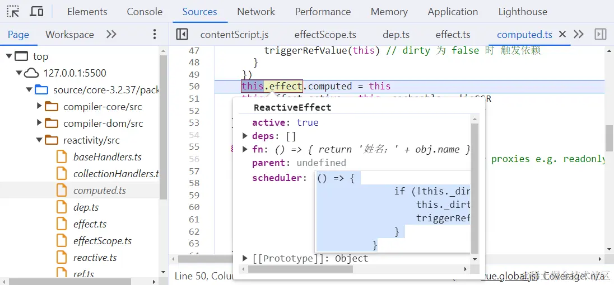Click the popup scrollbar up arrow
The image size is (614, 285).
tap(475, 118)
